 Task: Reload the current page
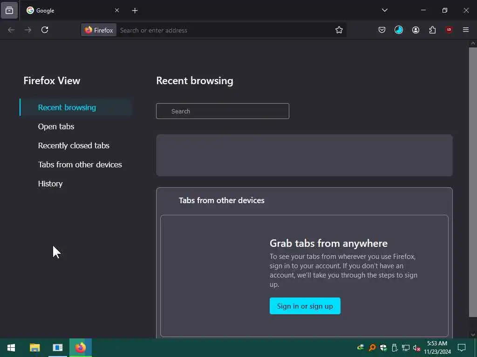pos(45,30)
